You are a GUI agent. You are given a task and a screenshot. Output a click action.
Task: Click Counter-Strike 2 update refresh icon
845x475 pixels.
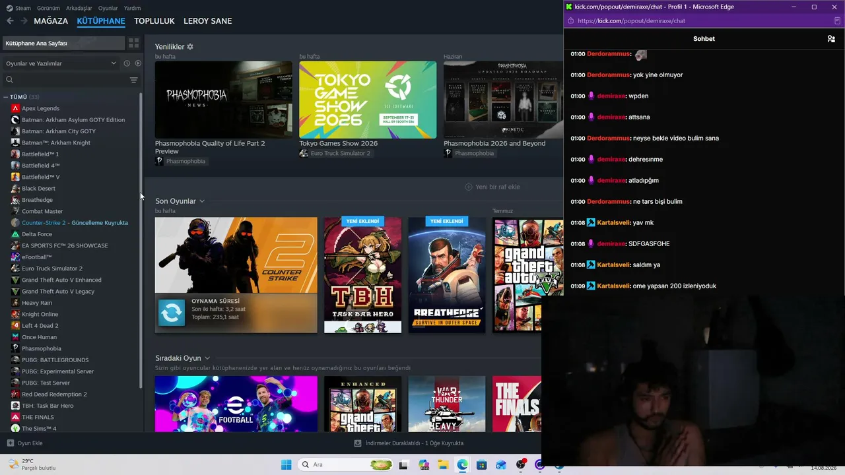tap(172, 313)
